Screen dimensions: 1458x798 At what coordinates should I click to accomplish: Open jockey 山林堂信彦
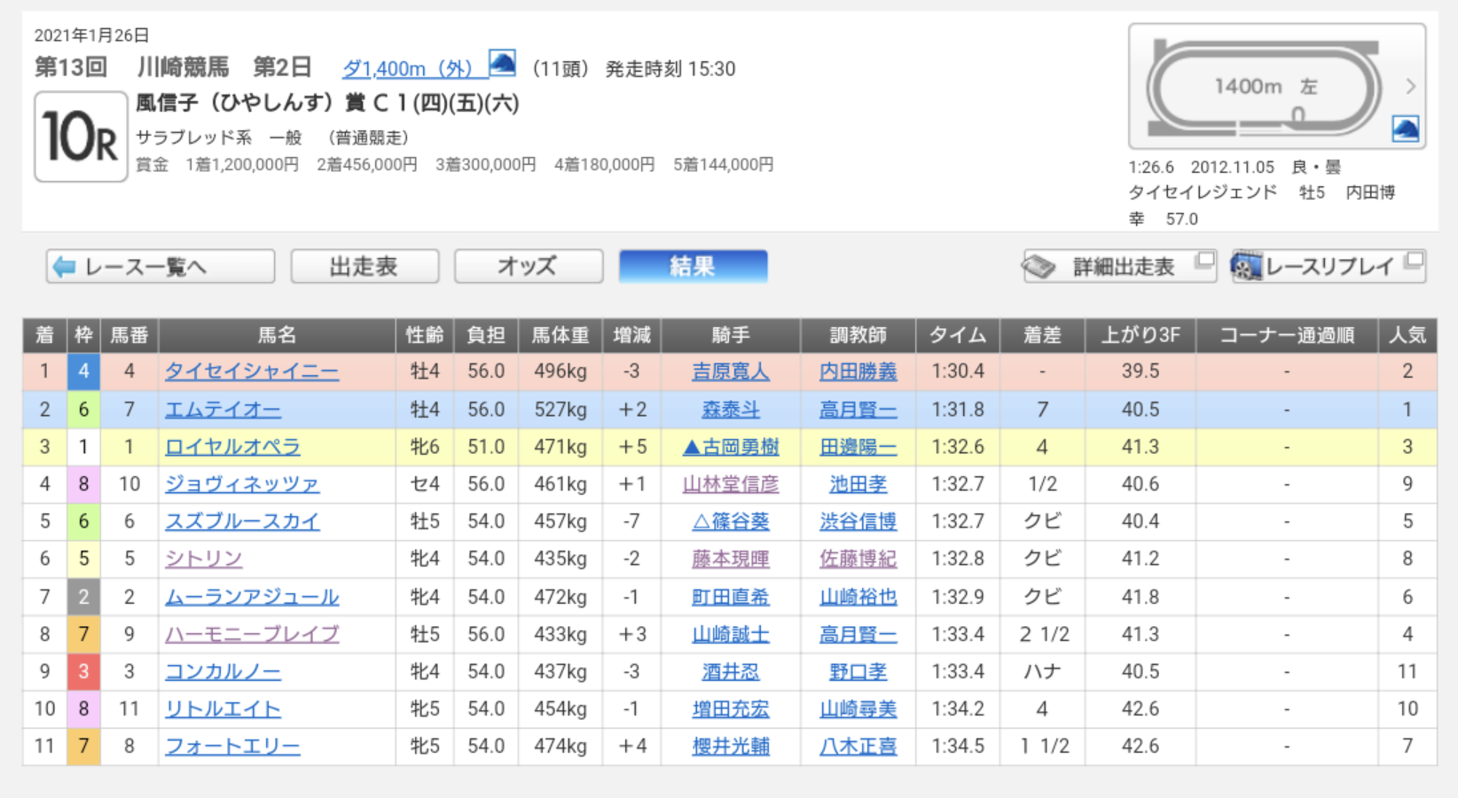coord(731,484)
